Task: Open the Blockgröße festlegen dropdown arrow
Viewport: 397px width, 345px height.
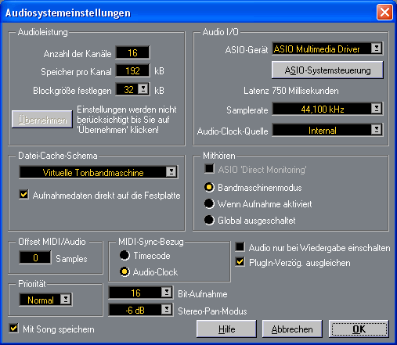Action: [143, 89]
